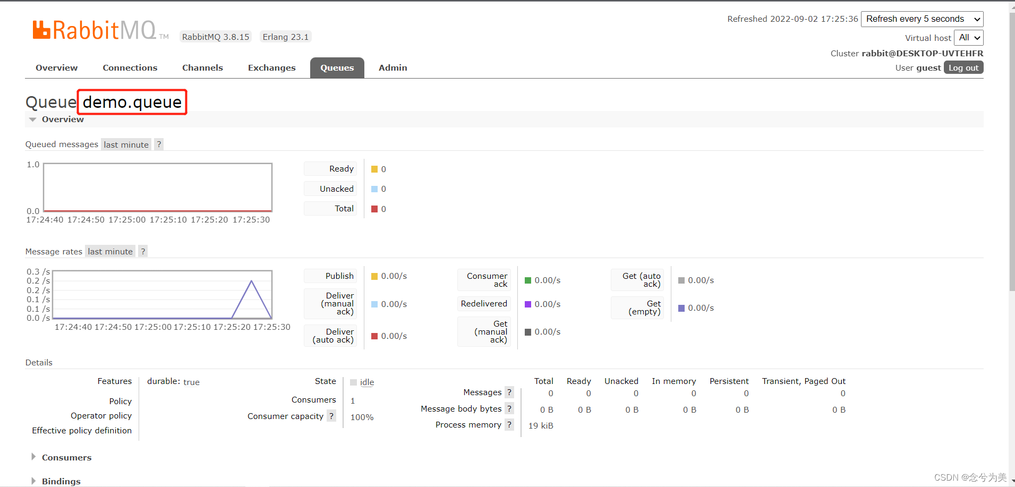Go to the Channels tab
The width and height of the screenshot is (1015, 487).
[202, 67]
